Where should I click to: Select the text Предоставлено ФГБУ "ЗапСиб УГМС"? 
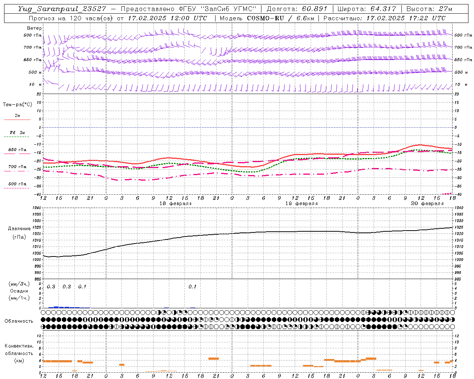pyautogui.click(x=188, y=9)
